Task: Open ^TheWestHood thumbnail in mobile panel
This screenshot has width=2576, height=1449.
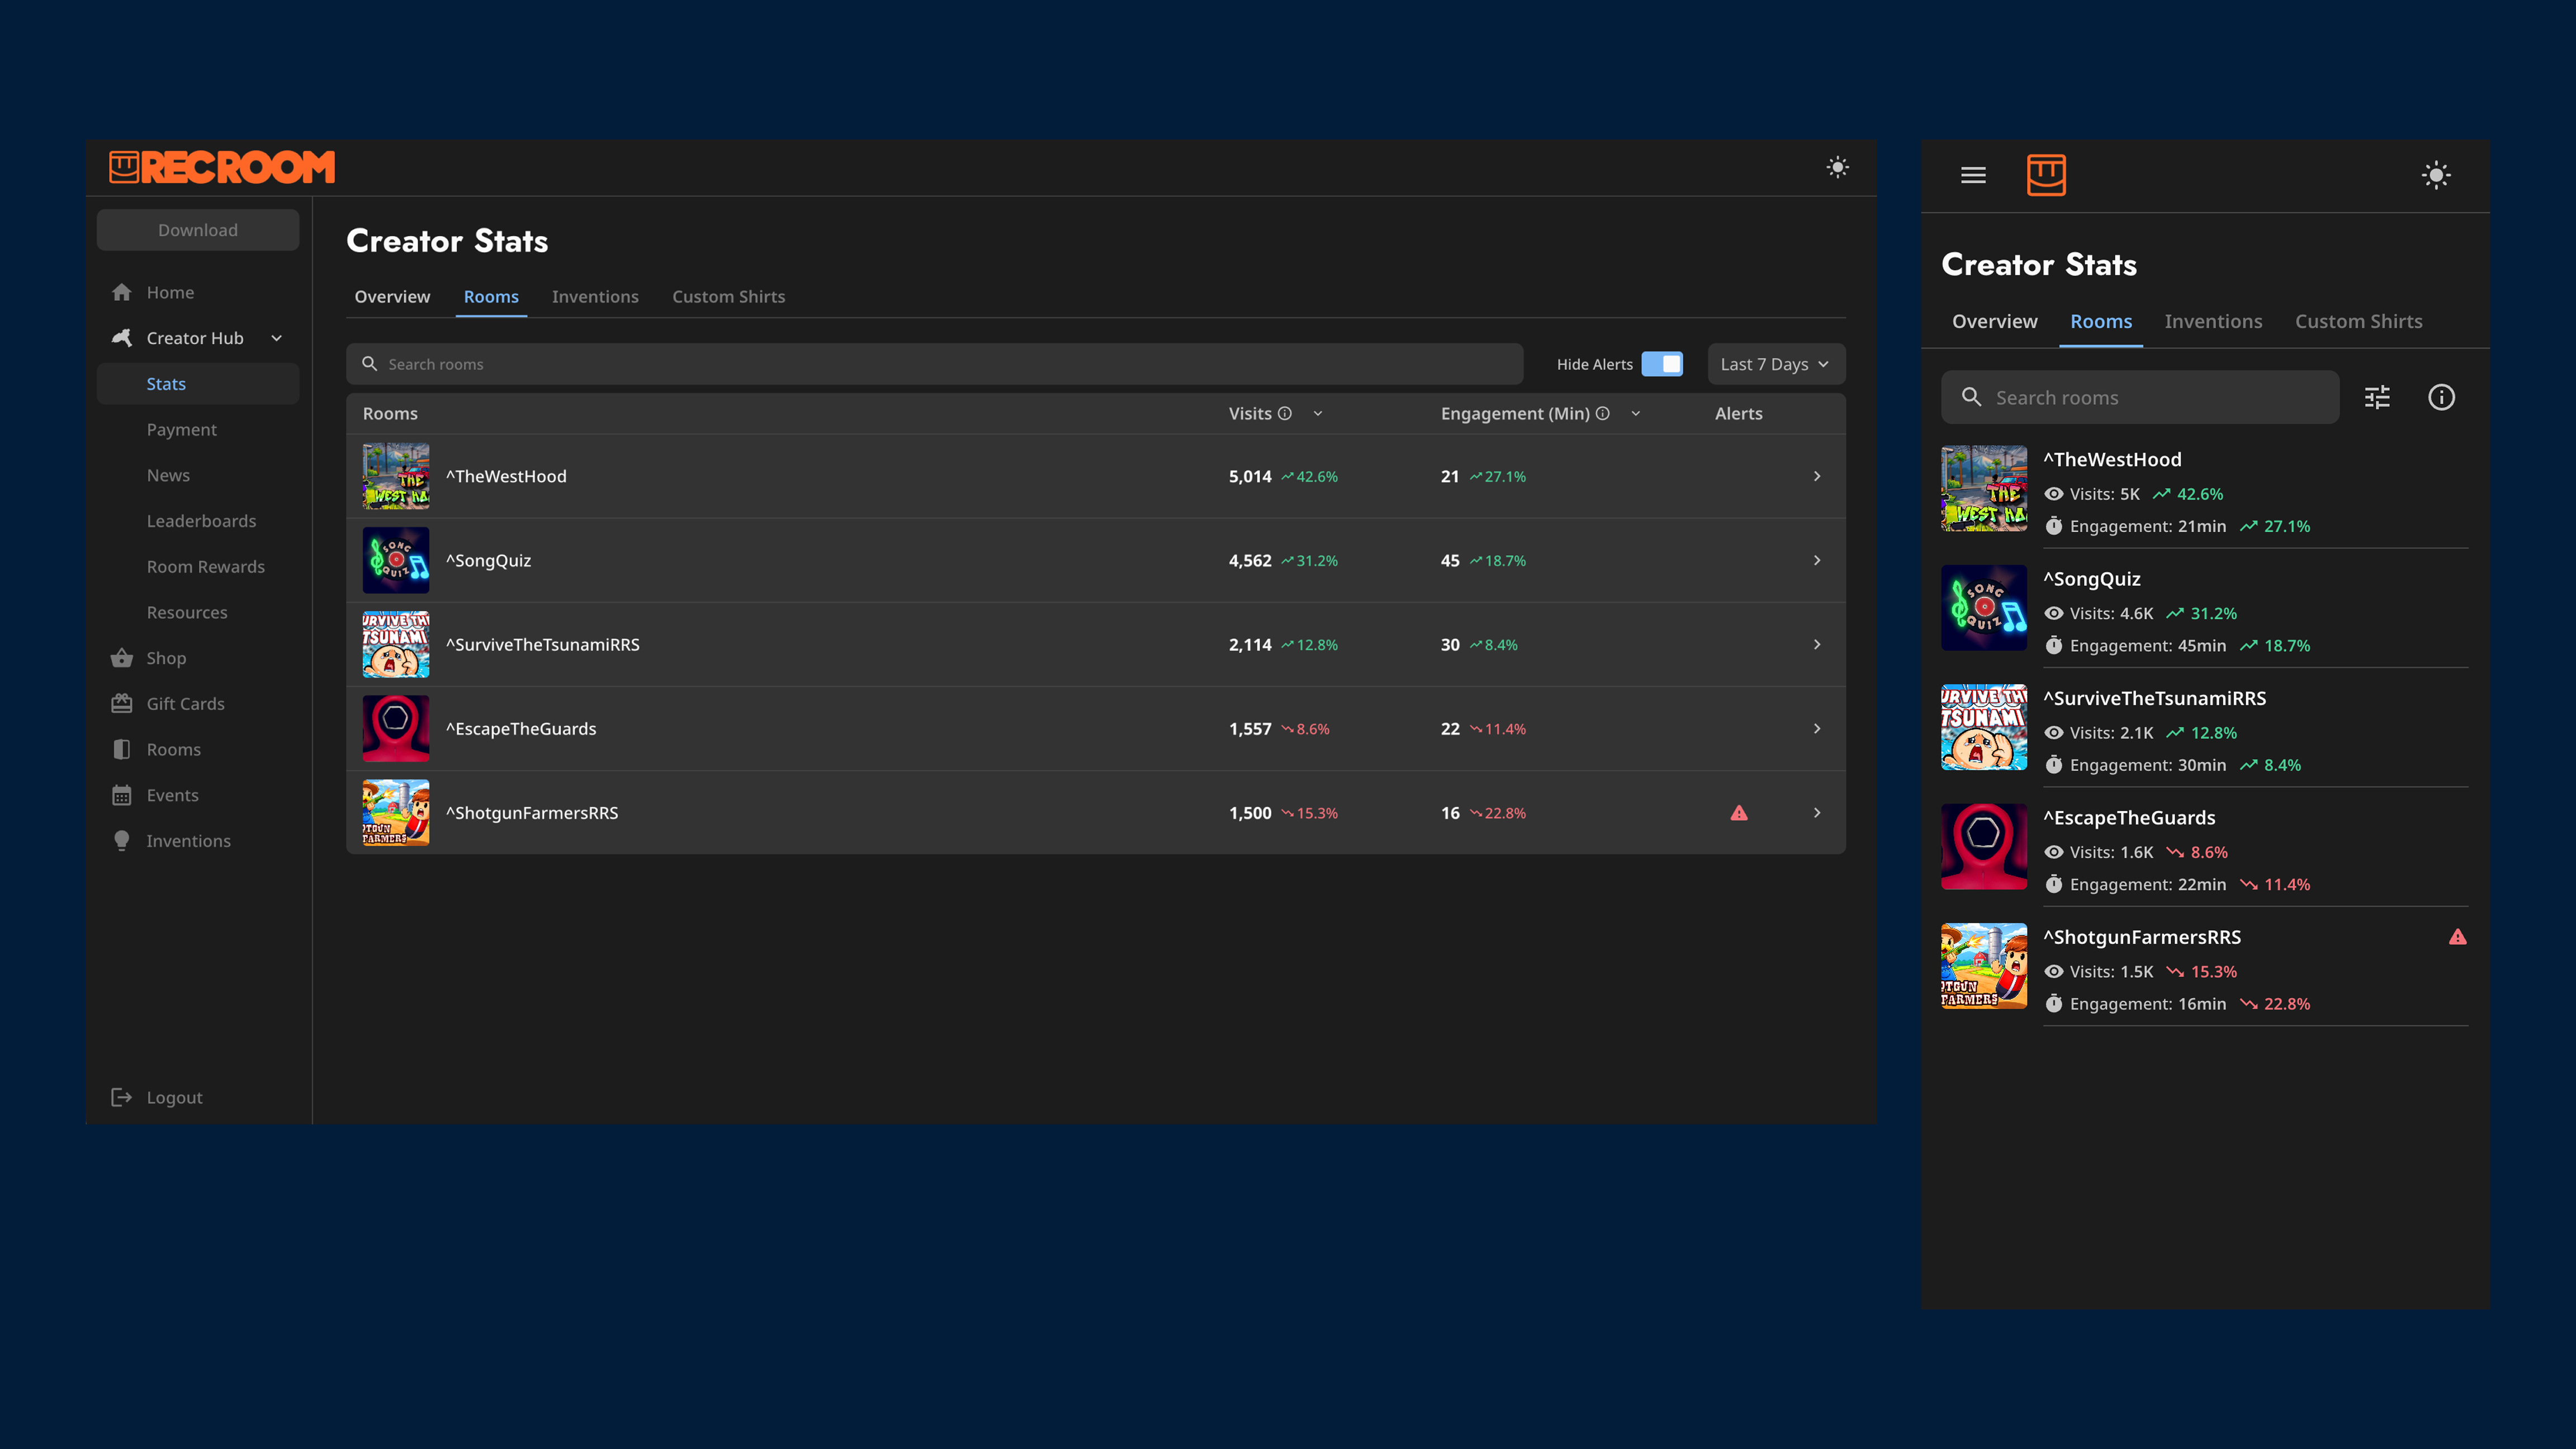Action: click(x=1984, y=488)
